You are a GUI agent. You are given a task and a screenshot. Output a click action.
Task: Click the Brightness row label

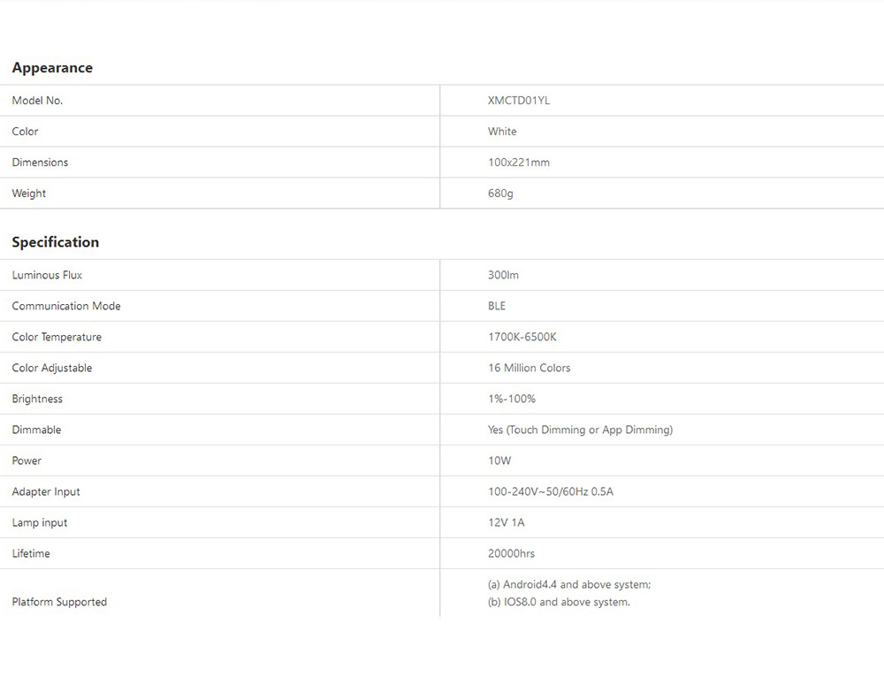coord(37,399)
